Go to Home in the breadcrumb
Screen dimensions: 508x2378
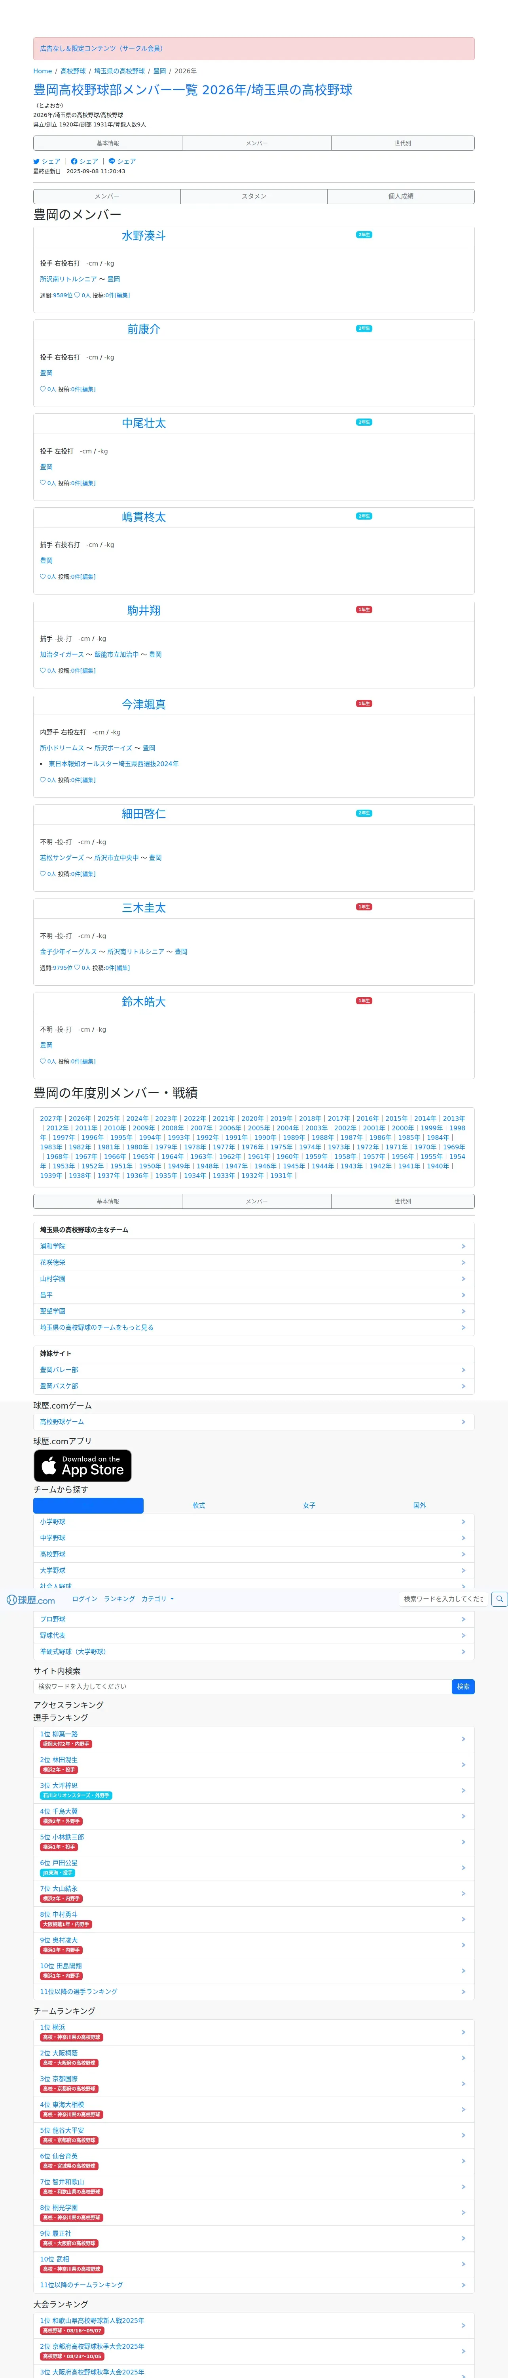click(x=42, y=71)
